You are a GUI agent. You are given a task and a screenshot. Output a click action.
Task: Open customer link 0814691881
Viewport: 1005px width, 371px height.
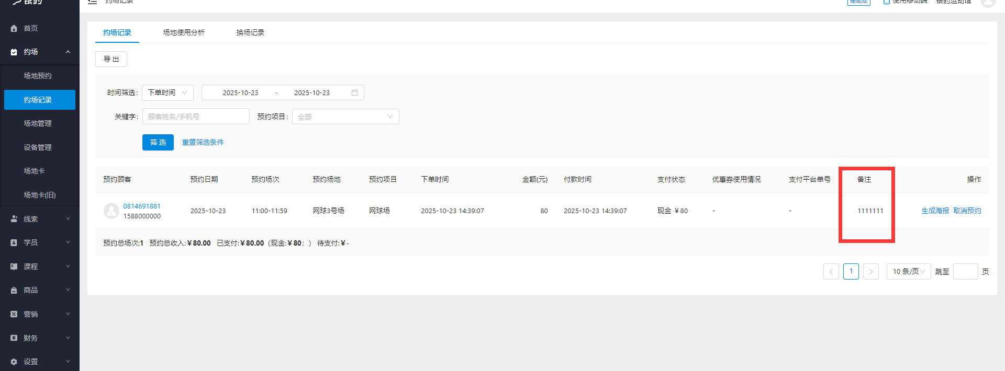tap(142, 206)
